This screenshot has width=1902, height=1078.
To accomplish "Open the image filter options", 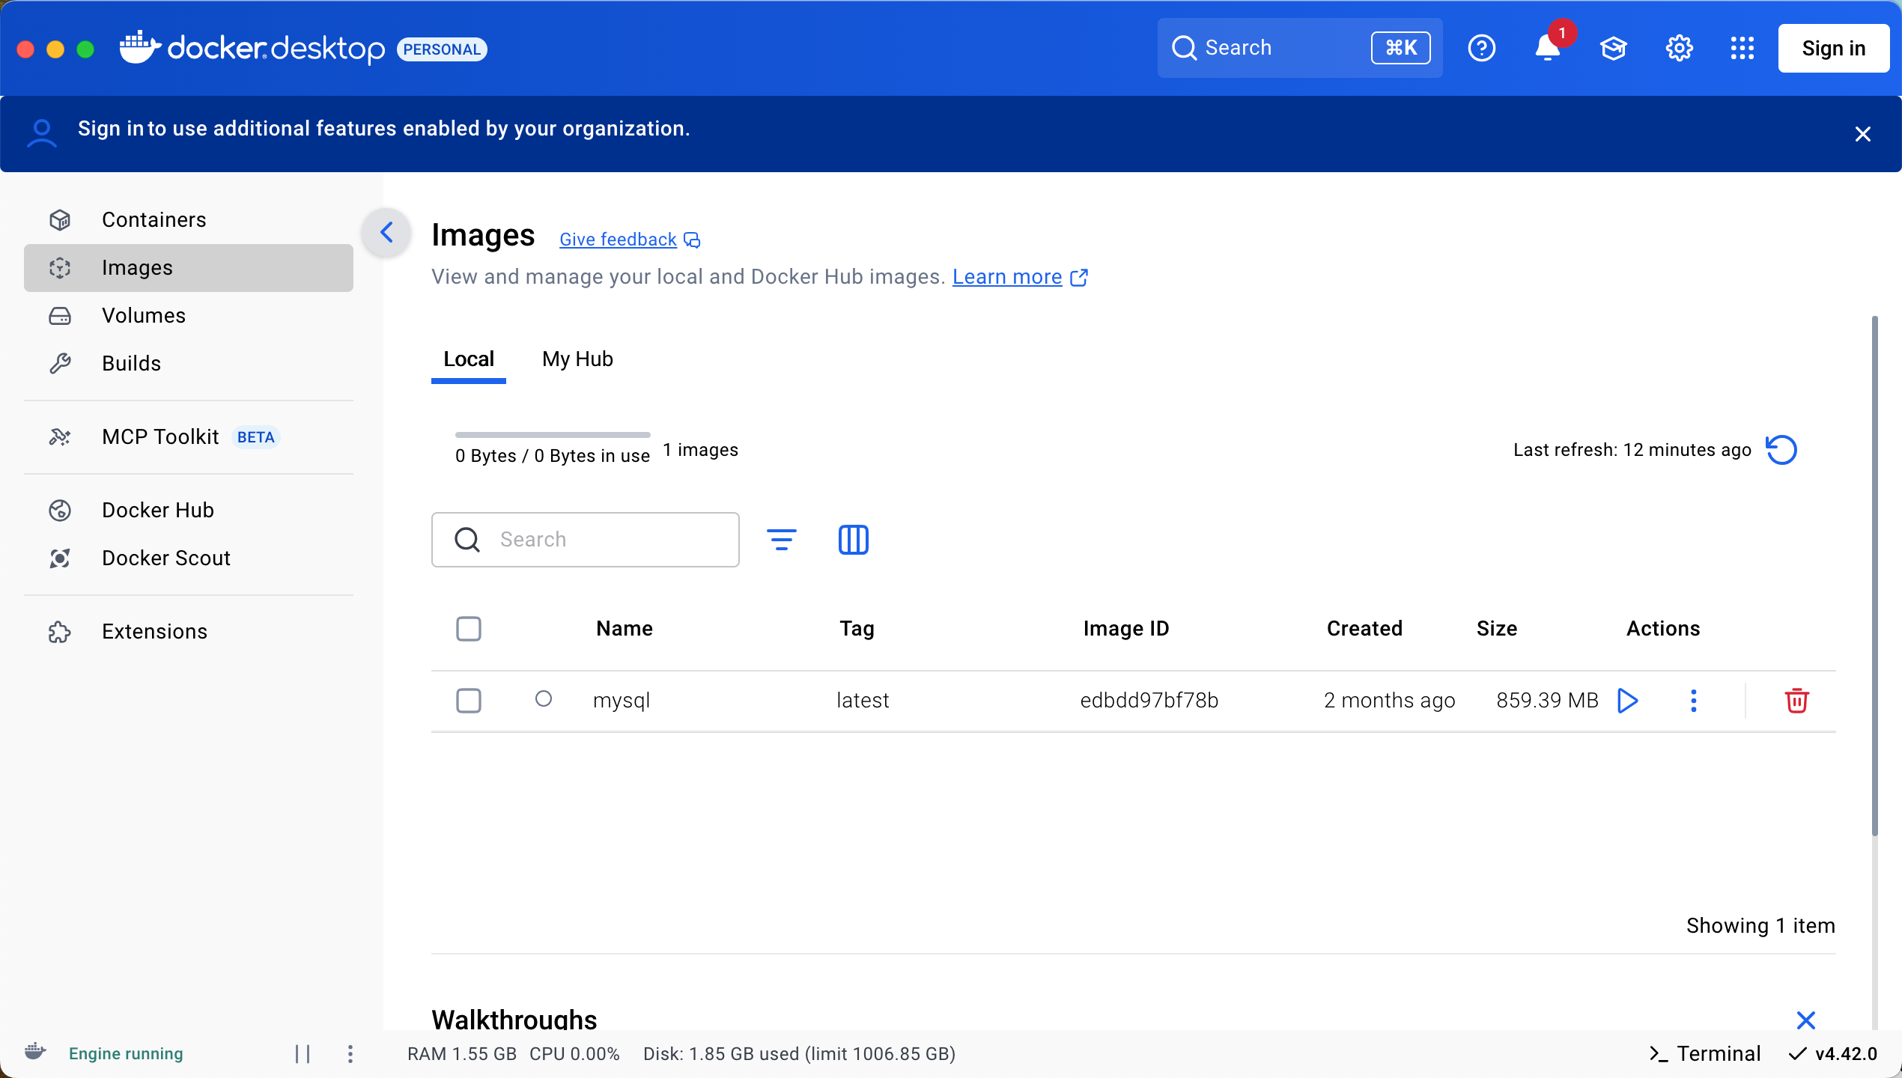I will coord(781,540).
